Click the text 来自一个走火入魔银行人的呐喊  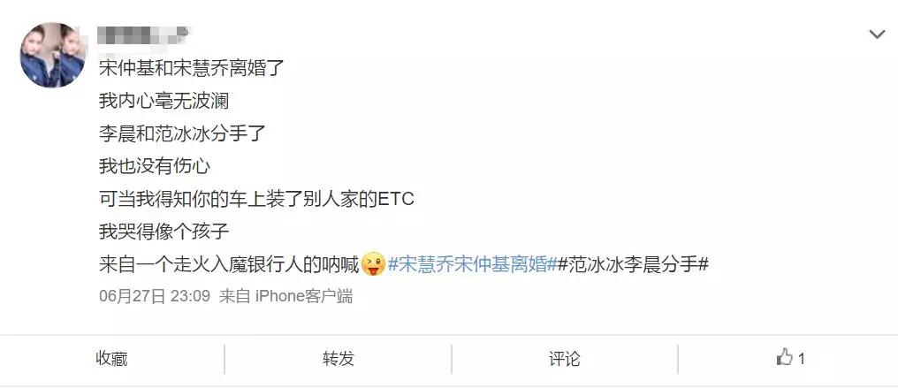click(x=229, y=264)
